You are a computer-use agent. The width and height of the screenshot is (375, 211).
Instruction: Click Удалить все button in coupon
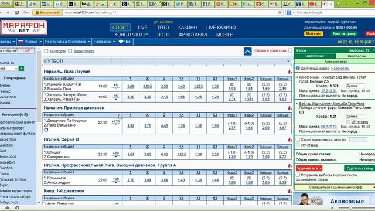point(309,168)
